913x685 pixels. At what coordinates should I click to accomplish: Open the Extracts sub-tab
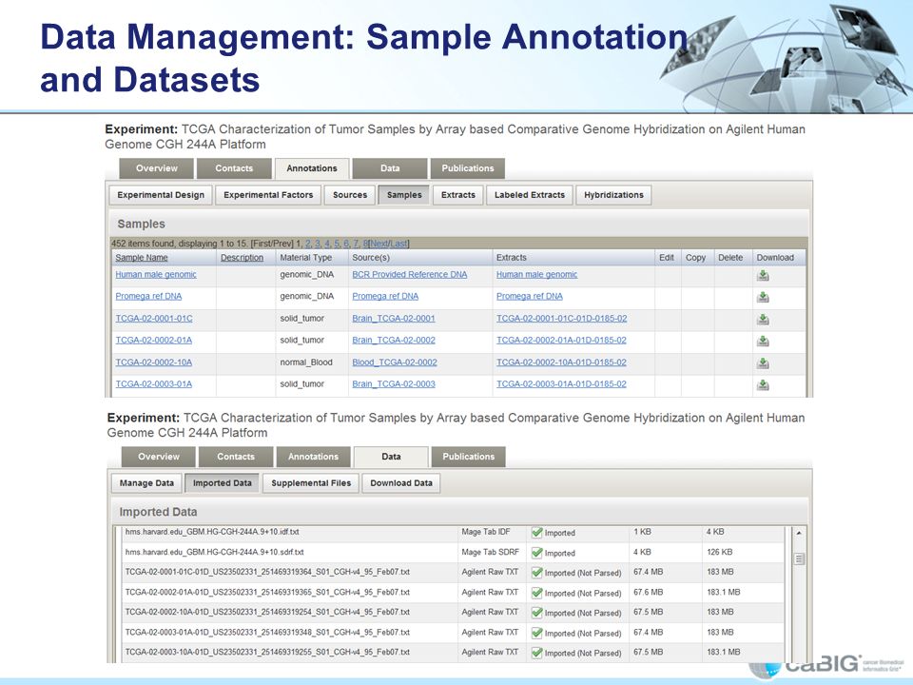pyautogui.click(x=458, y=195)
